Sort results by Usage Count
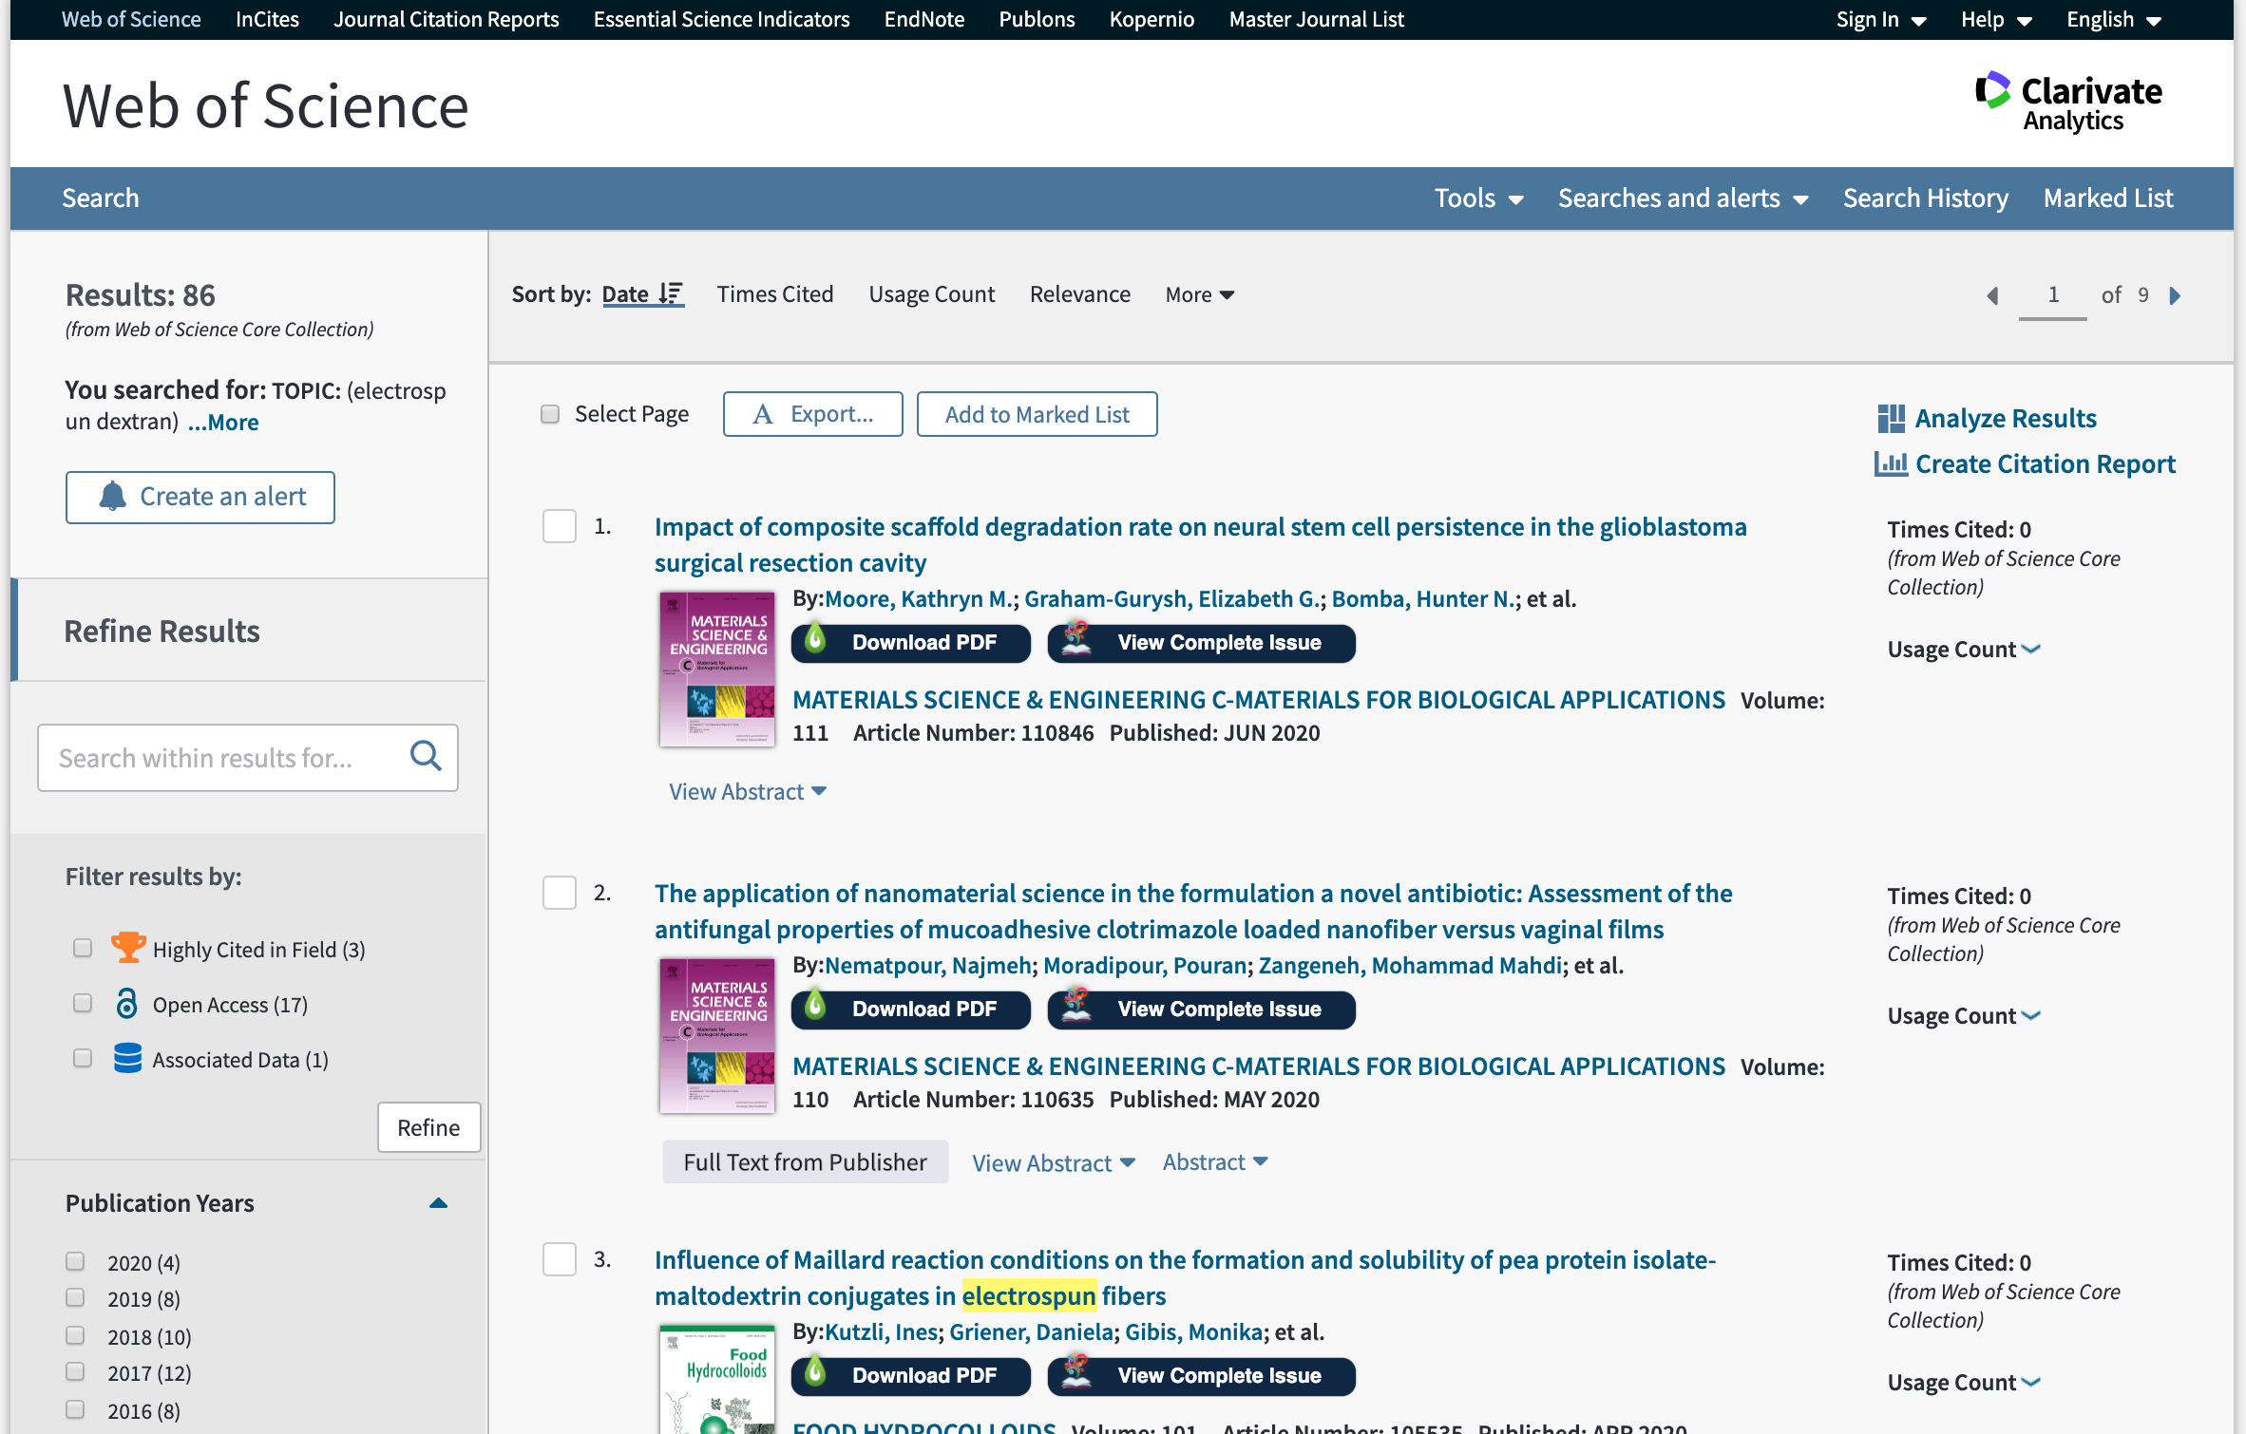2246x1434 pixels. (931, 294)
